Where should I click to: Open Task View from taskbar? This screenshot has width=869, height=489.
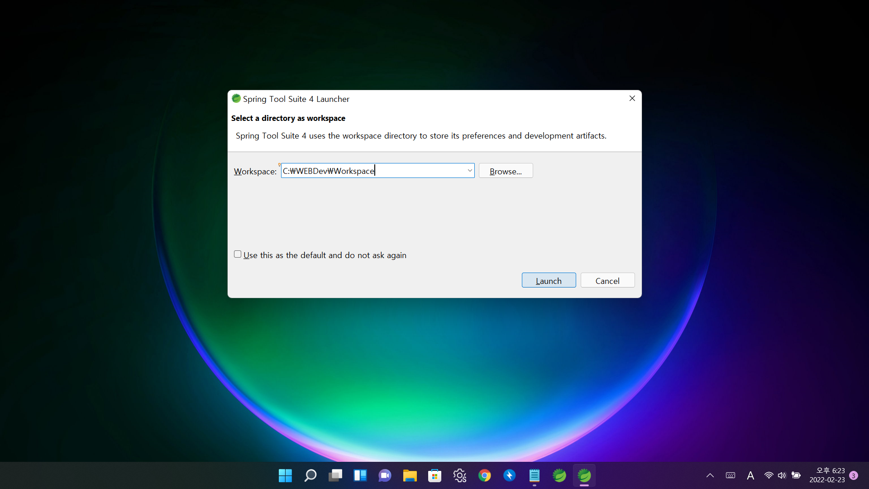(x=335, y=475)
